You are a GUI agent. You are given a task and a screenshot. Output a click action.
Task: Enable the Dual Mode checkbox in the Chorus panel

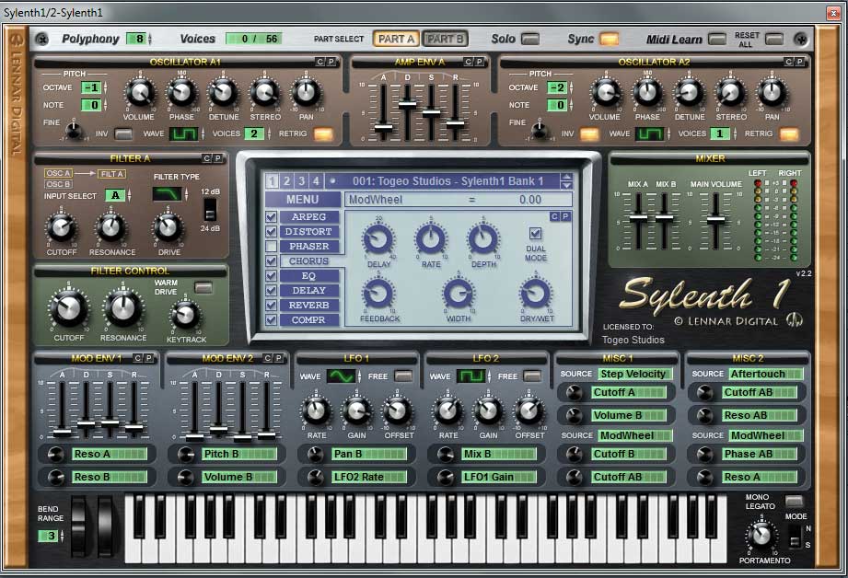tap(535, 233)
